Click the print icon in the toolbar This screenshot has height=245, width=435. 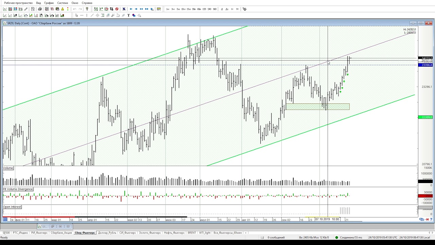pos(40,9)
